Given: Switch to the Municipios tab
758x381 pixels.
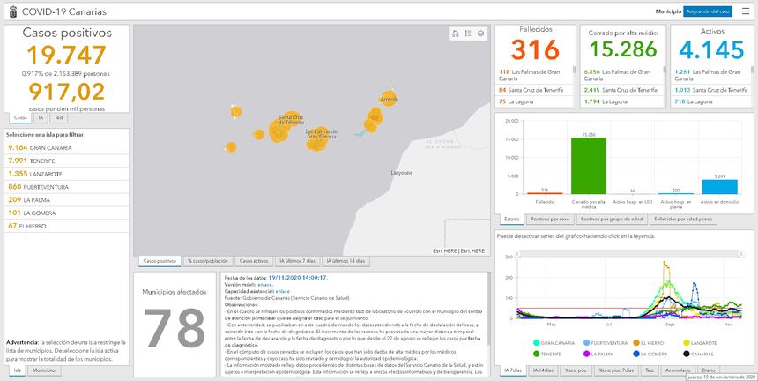Looking at the screenshot, I should point(44,370).
